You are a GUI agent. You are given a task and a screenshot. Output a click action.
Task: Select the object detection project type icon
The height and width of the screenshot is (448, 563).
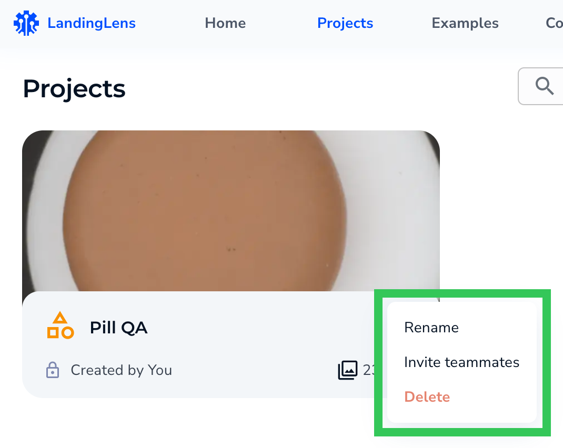tap(61, 325)
